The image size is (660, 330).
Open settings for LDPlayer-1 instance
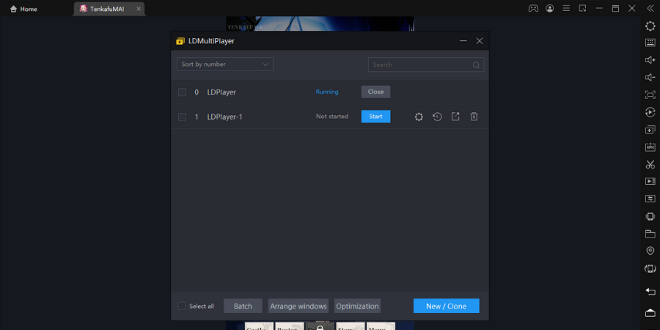click(419, 117)
